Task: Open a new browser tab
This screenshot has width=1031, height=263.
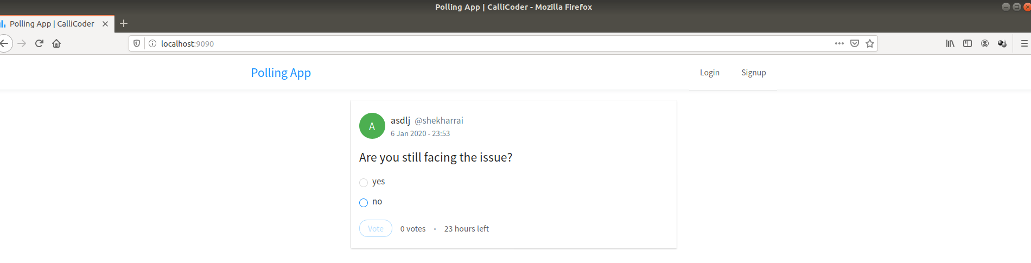Action: coord(124,23)
